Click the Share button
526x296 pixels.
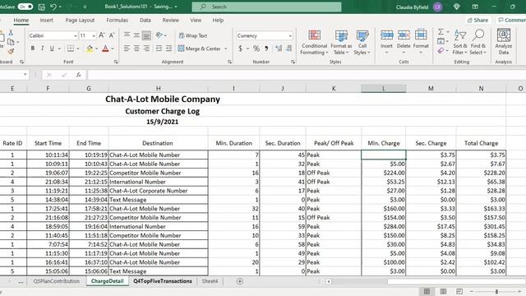[478, 20]
